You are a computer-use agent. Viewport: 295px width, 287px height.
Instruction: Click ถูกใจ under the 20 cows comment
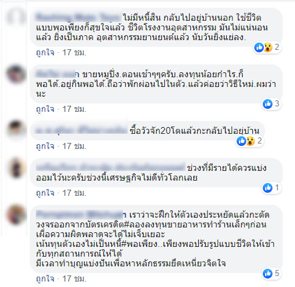[x=45, y=146]
